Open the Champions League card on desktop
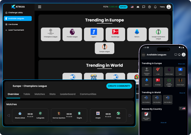The image size is (191, 135). (x=51, y=34)
